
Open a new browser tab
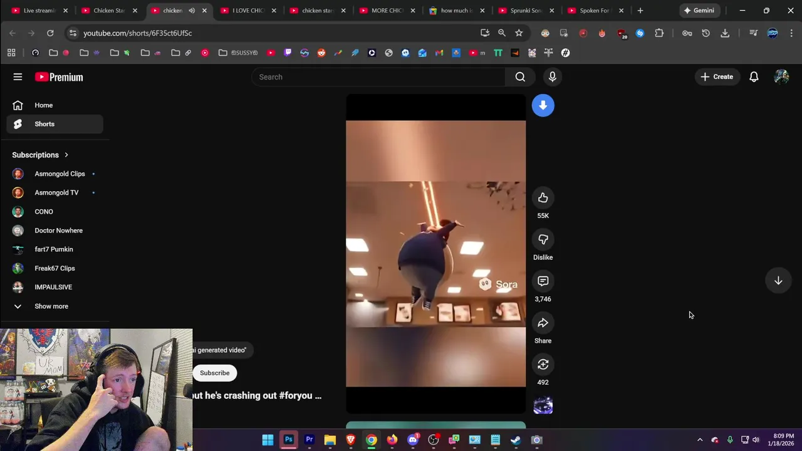coord(640,11)
